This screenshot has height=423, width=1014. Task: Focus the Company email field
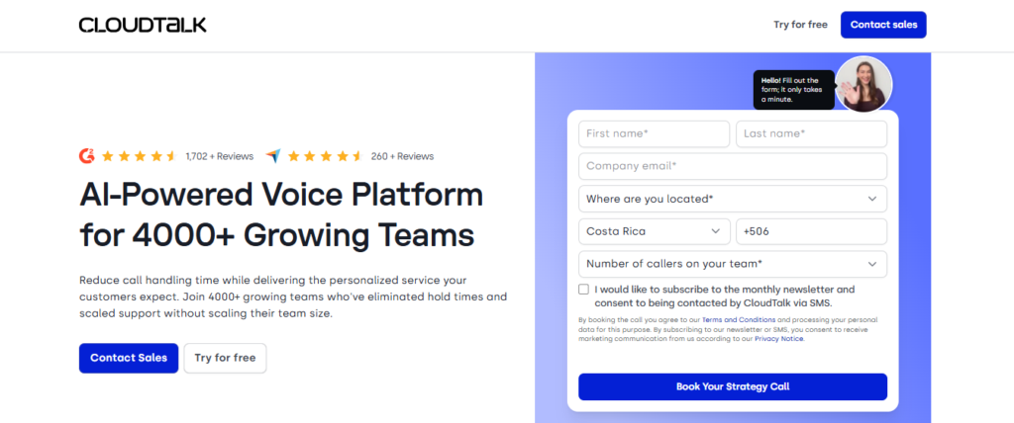pyautogui.click(x=733, y=166)
